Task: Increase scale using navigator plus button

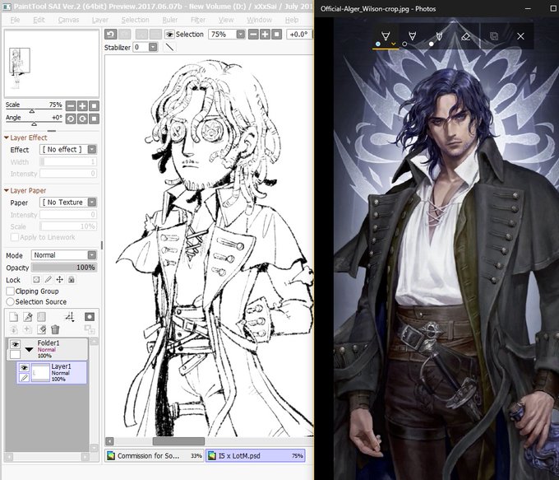Action: click(82, 105)
